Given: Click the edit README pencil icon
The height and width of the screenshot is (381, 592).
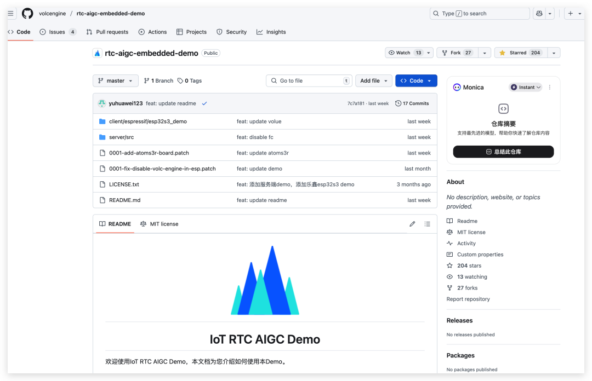Looking at the screenshot, I should pos(412,224).
